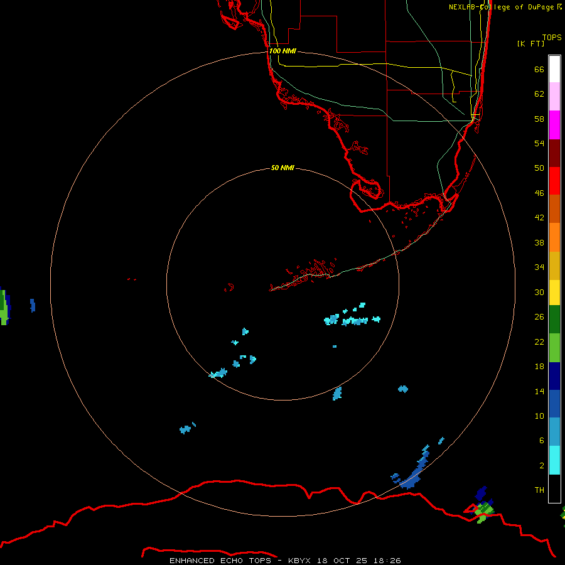Click the light green legend swatch beside 22

[x=554, y=348]
